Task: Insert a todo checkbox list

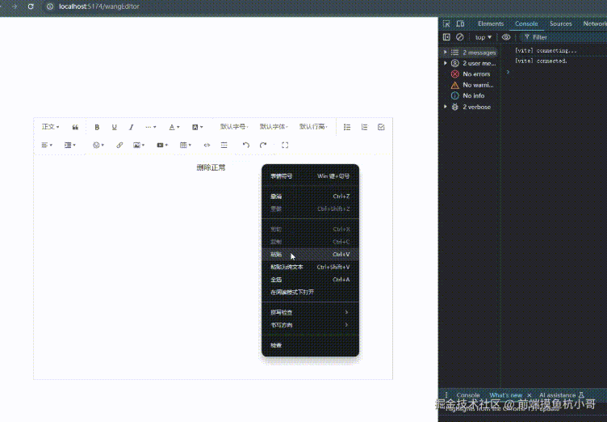Action: [x=381, y=127]
